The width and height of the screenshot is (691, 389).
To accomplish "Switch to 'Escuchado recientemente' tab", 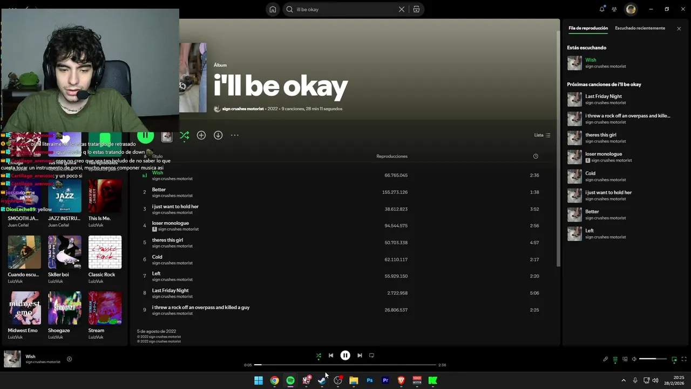I will pos(640,28).
